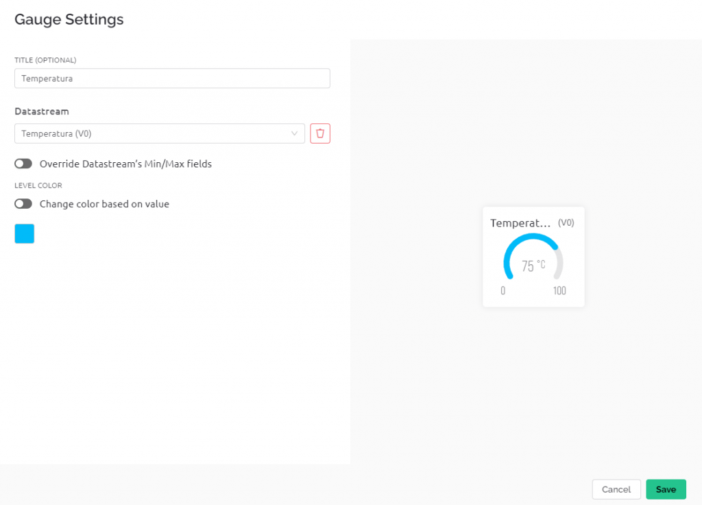
Task: Enable Change color based on value switch
Action: (x=23, y=204)
